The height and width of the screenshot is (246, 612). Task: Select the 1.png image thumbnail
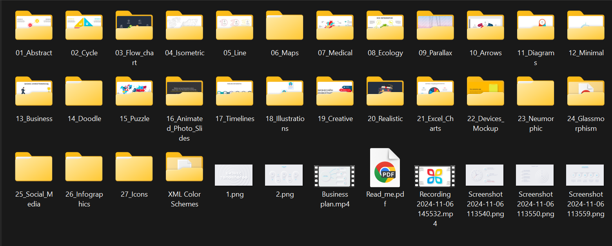[234, 175]
